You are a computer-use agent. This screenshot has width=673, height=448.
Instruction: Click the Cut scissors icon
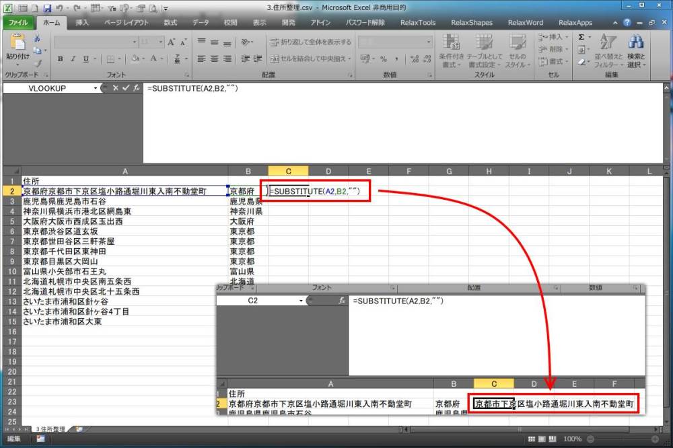click(x=37, y=38)
